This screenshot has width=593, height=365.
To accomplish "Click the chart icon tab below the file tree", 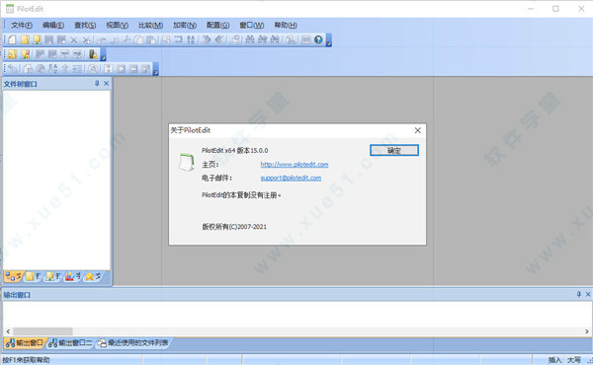I will tap(72, 276).
